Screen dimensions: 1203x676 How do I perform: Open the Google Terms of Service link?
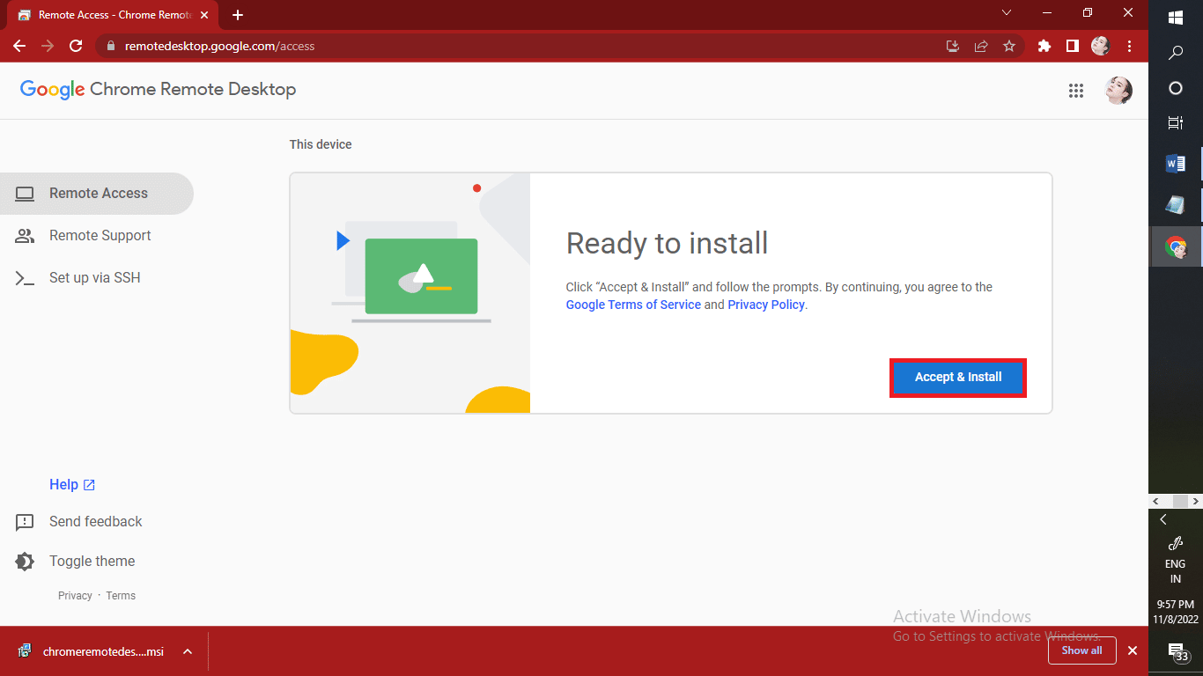coord(633,305)
